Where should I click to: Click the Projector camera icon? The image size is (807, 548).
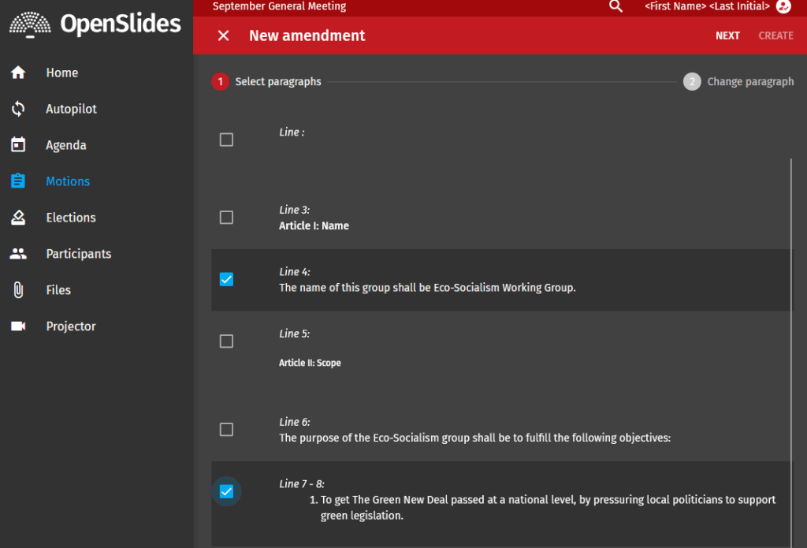18,326
